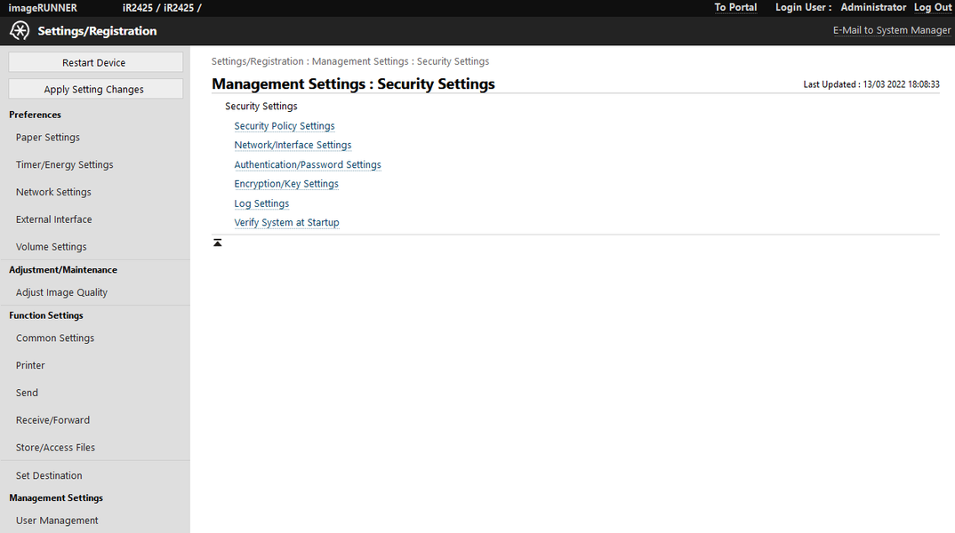This screenshot has width=955, height=533.
Task: Open Log Settings link
Action: (261, 203)
